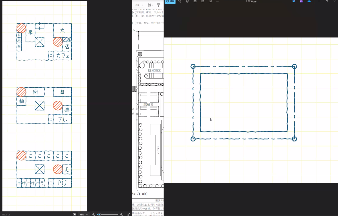Zoom in with the plus magnifier icon
The image size is (338, 216).
pos(121,215)
